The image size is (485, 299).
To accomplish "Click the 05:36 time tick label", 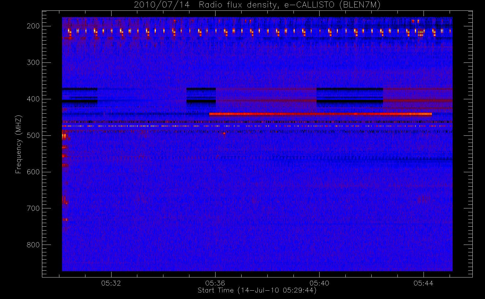I will point(215,283).
